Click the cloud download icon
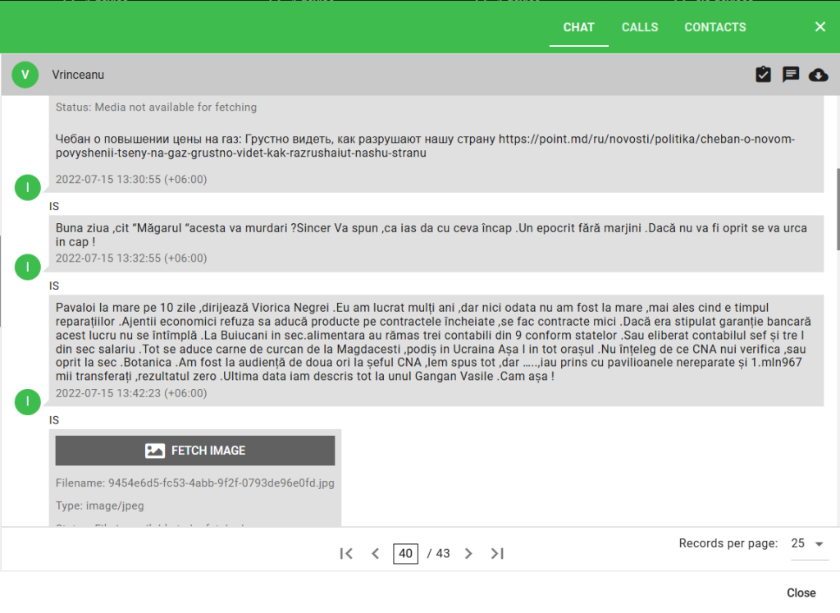The image size is (840, 613). [x=818, y=75]
